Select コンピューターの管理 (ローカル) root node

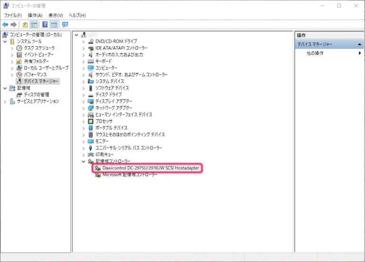pos(36,35)
